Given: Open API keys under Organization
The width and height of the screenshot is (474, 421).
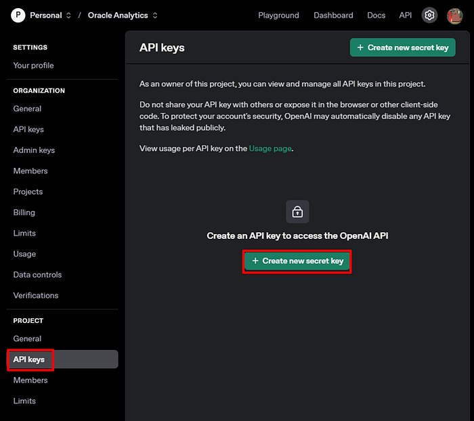Looking at the screenshot, I should pos(28,129).
